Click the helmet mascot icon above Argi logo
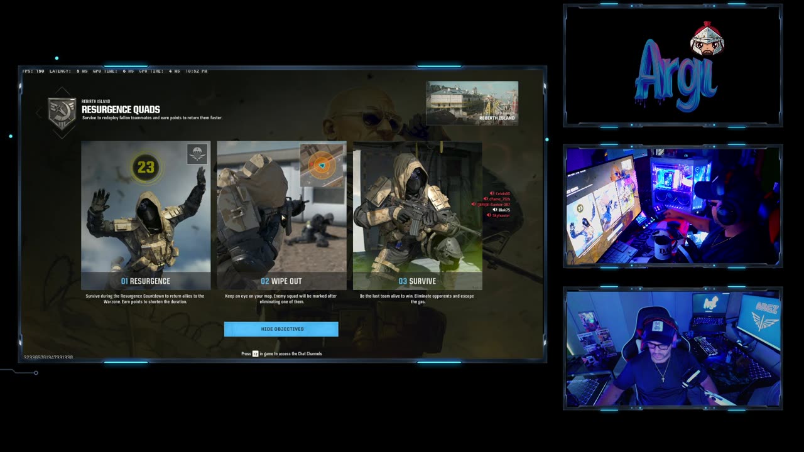Image resolution: width=804 pixels, height=452 pixels. click(x=707, y=38)
